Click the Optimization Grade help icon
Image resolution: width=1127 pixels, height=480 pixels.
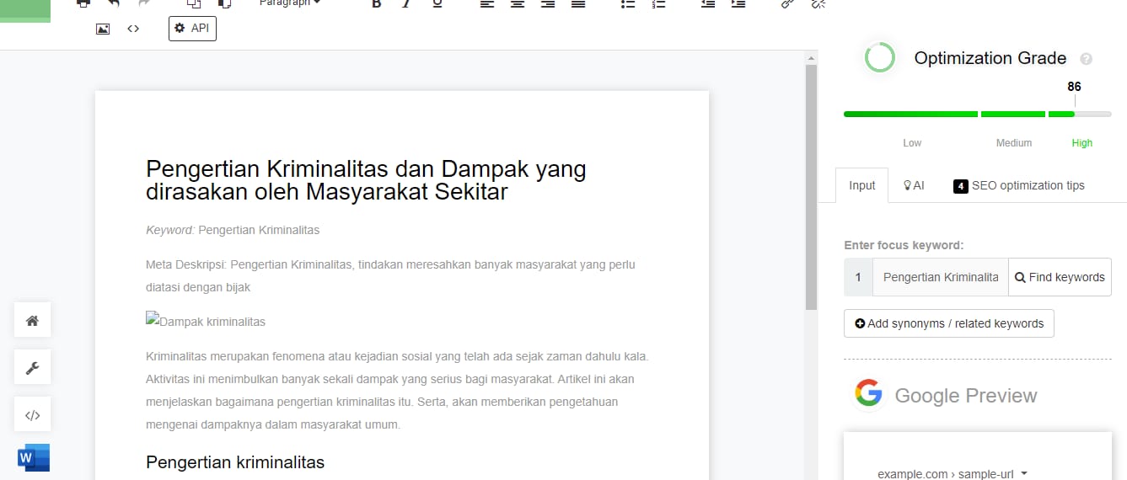pyautogui.click(x=1086, y=59)
